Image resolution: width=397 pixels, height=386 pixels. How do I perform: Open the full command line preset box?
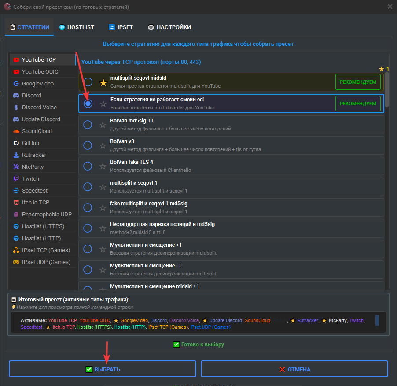tap(198, 322)
